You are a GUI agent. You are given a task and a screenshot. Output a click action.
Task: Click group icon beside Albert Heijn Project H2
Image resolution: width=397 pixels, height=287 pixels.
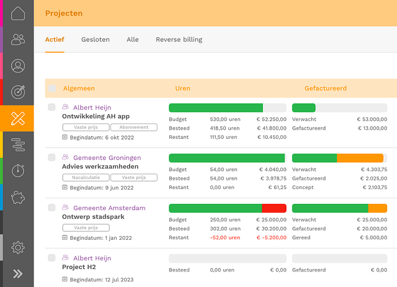65,257
